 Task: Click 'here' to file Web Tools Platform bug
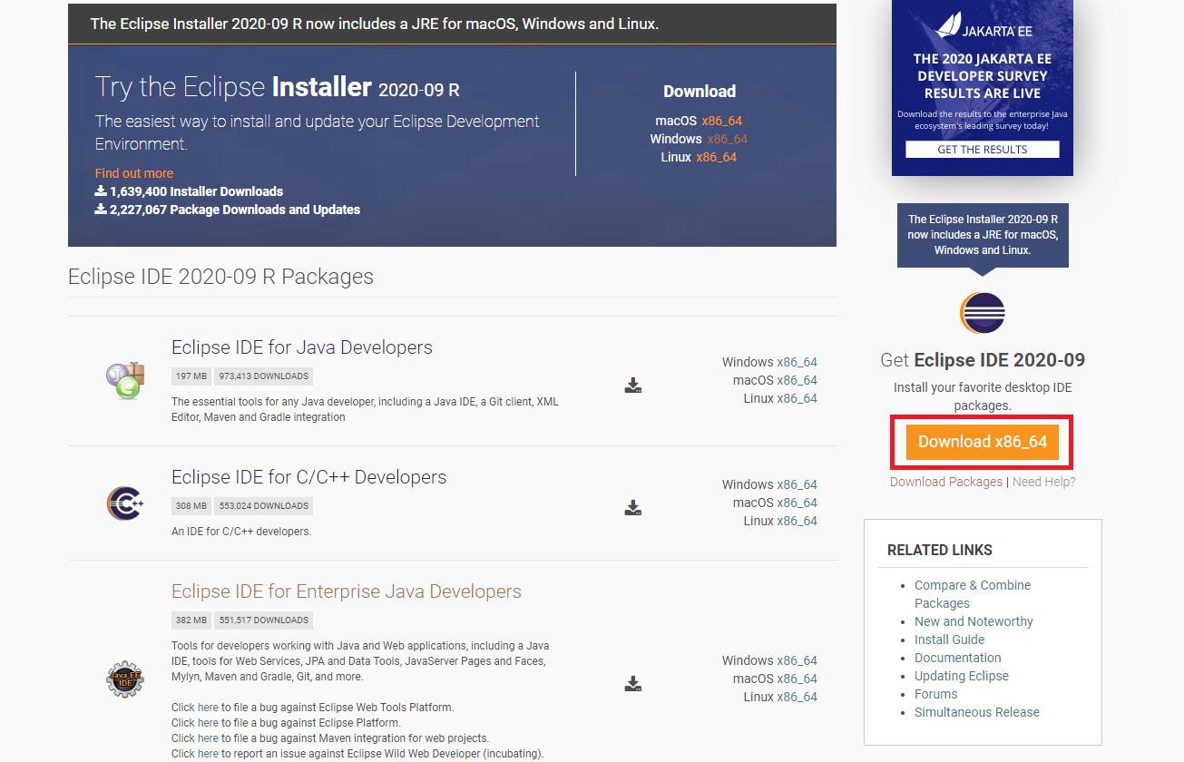click(x=208, y=708)
